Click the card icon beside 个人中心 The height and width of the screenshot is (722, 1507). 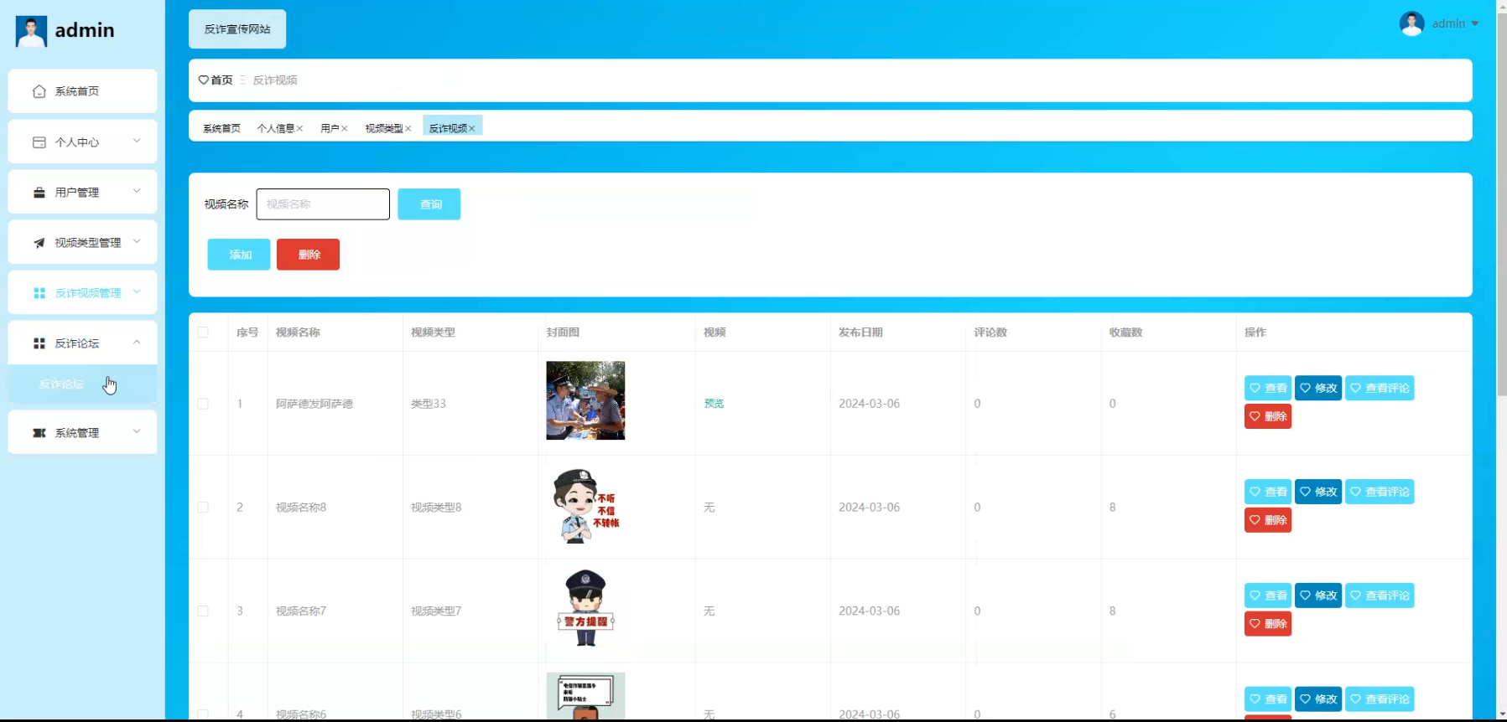[39, 142]
